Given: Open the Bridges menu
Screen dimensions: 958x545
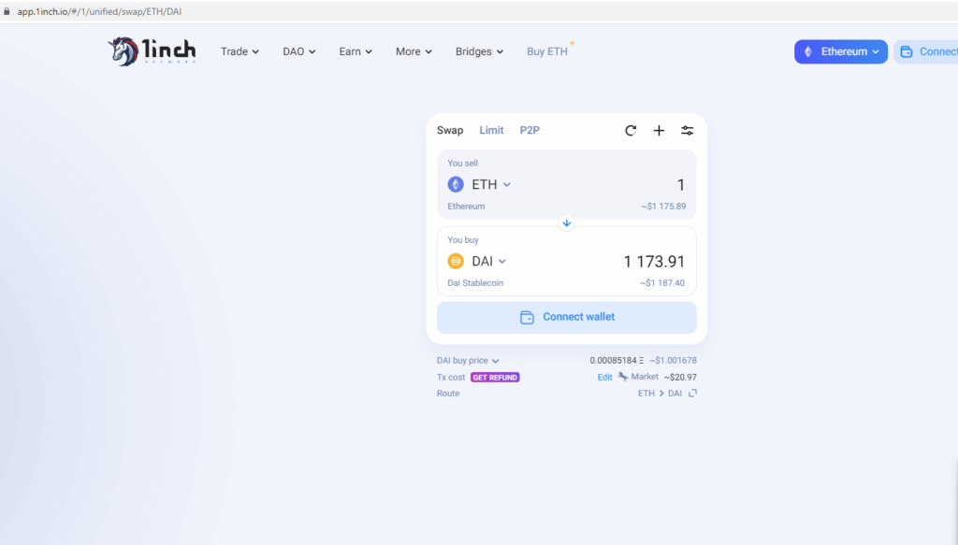Looking at the screenshot, I should click(479, 51).
